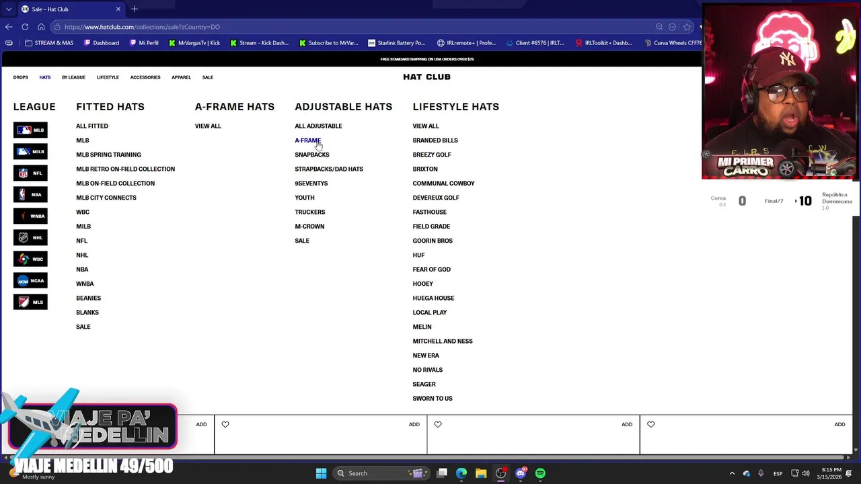Image resolution: width=861 pixels, height=484 pixels.
Task: Open the Dashboard bookmark
Action: (102, 43)
